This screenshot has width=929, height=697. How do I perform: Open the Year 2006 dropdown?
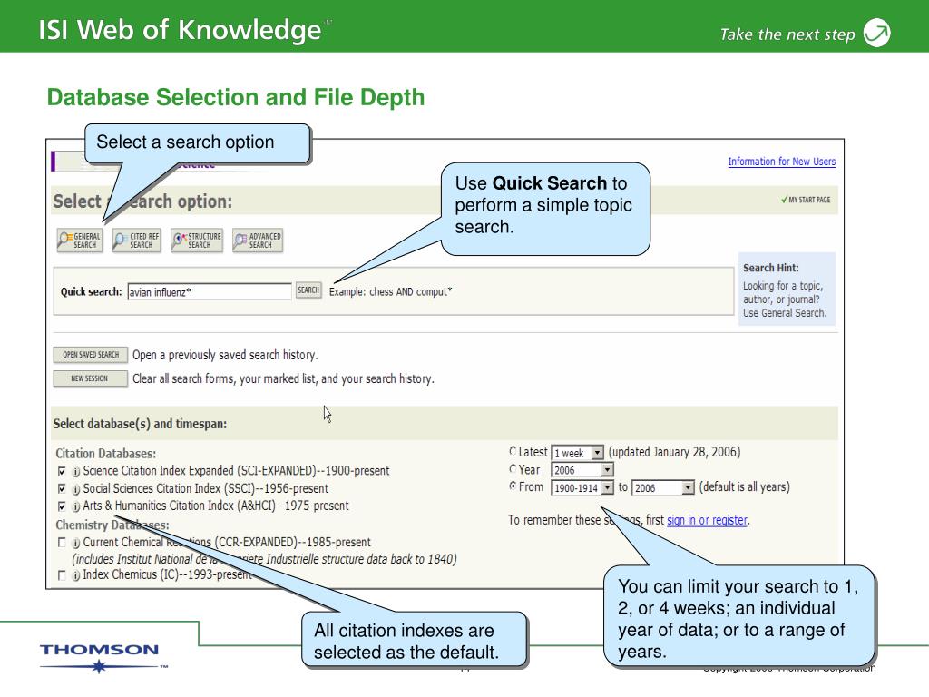pyautogui.click(x=582, y=470)
